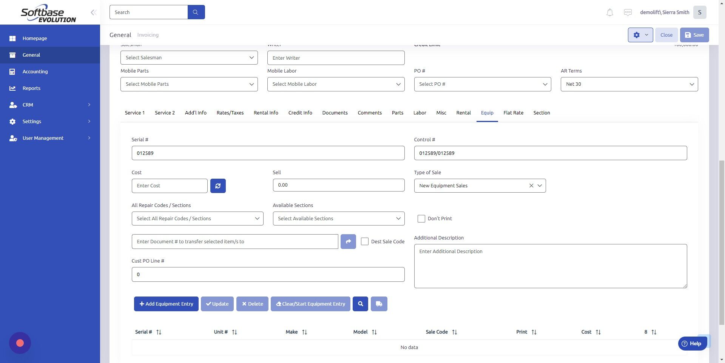Clear the Type of Sale selection with the X

531,185
